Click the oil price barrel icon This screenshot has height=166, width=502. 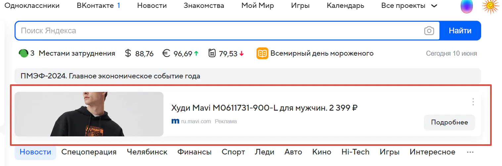(x=212, y=53)
